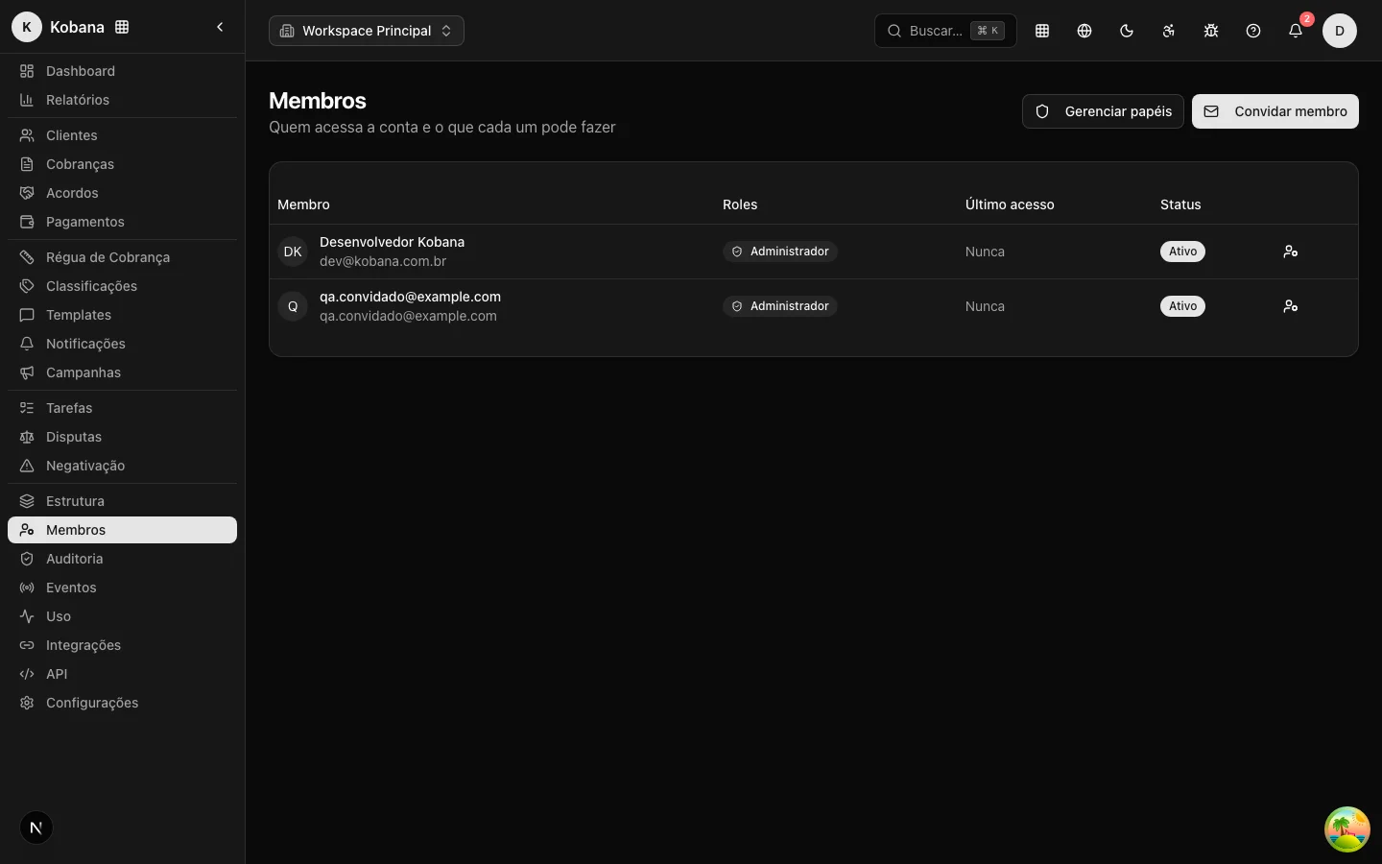Click the Uso activity icon
The width and height of the screenshot is (1382, 864).
pos(27,616)
